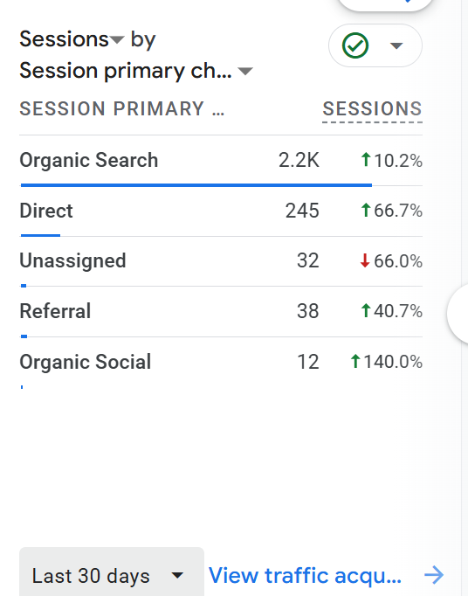Select the Unassigned channel row
This screenshot has width=468, height=596.
pos(221,261)
